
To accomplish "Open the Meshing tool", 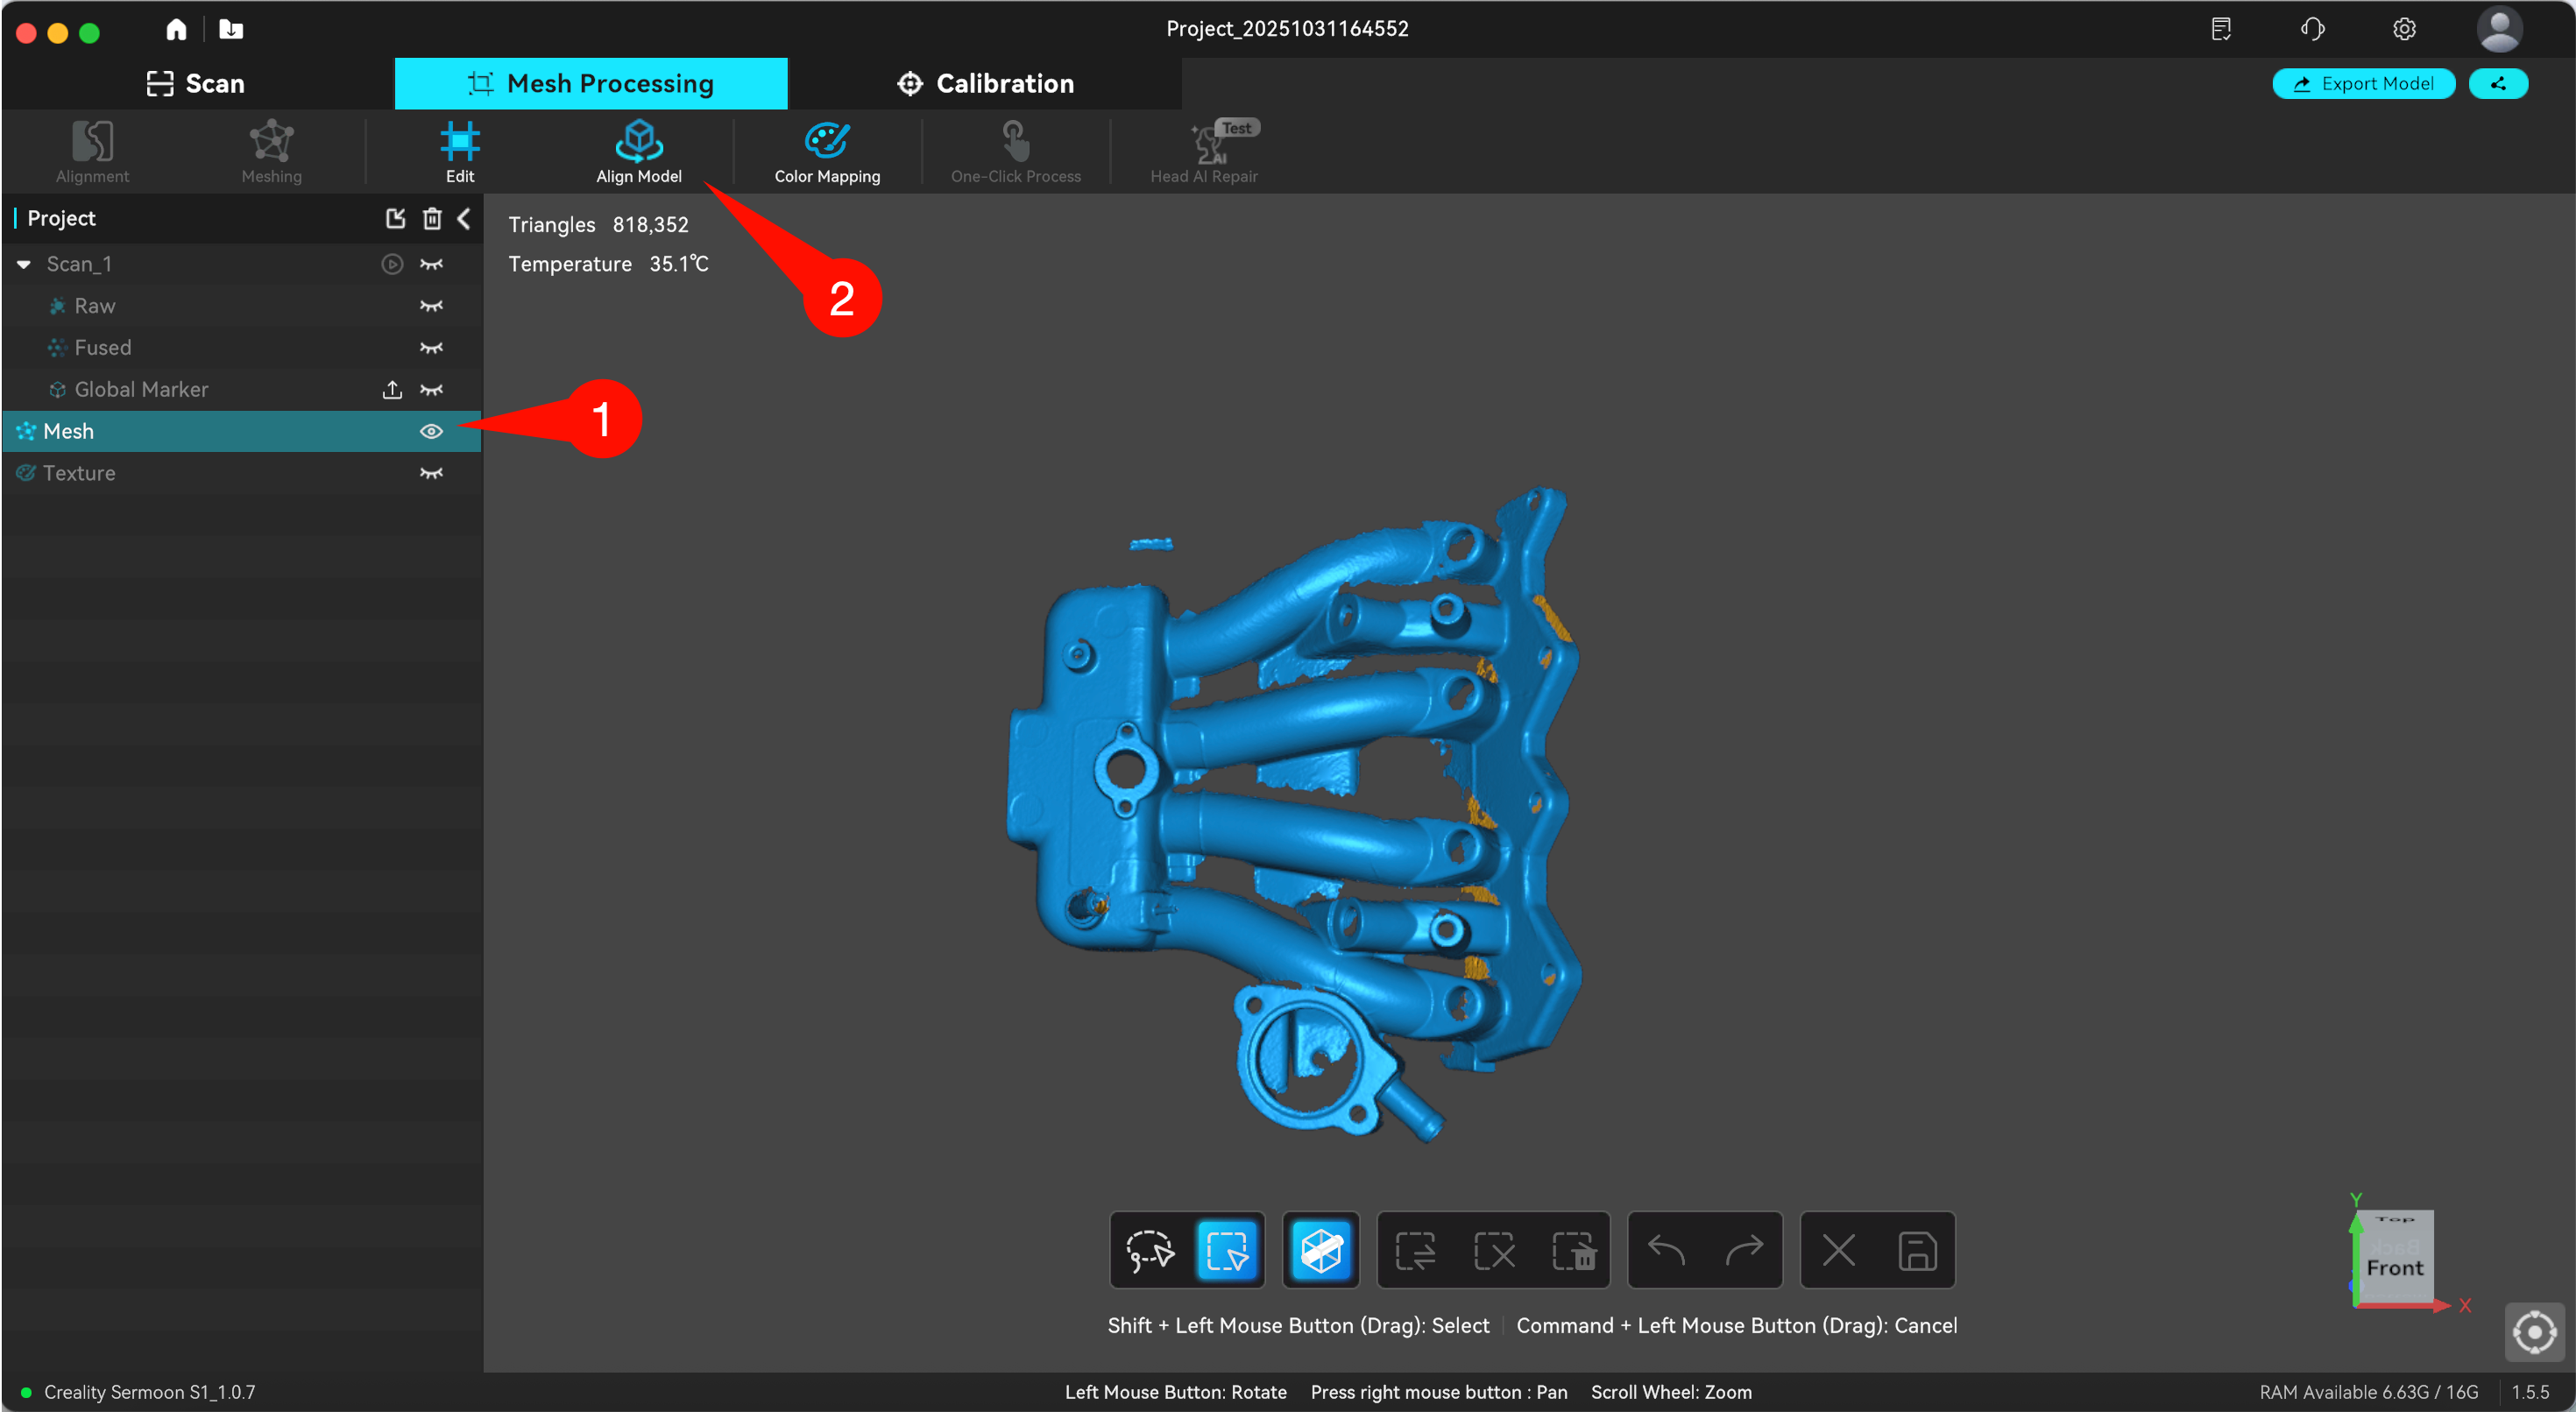I will [x=271, y=150].
